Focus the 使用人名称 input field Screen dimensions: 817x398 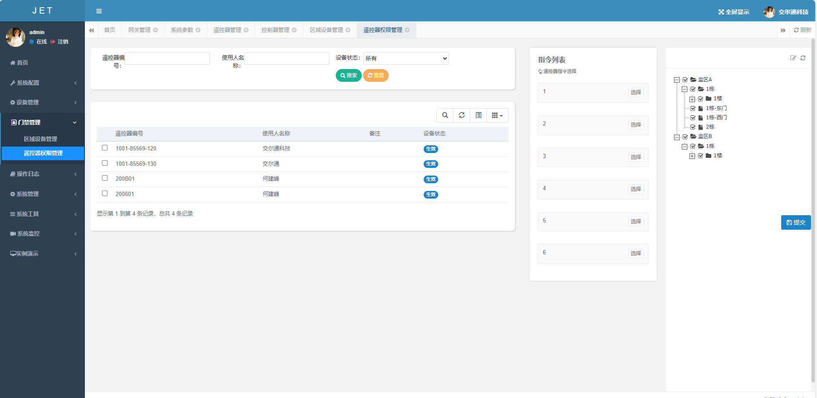point(286,58)
